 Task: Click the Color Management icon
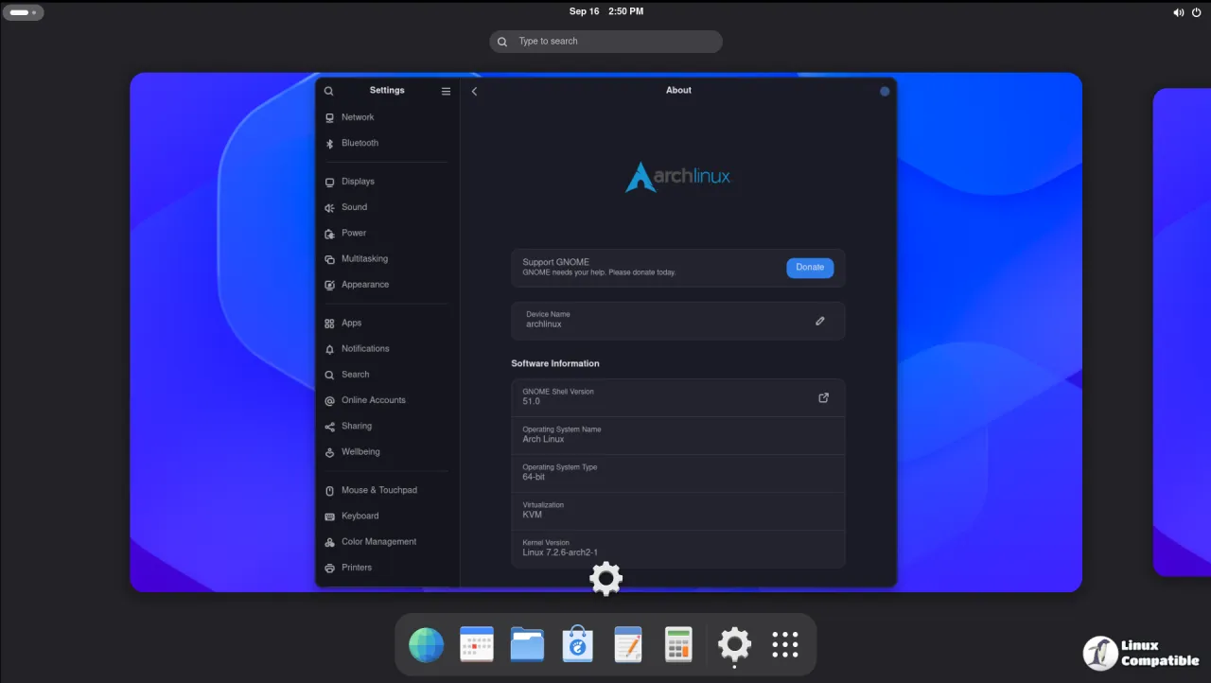pyautogui.click(x=329, y=542)
